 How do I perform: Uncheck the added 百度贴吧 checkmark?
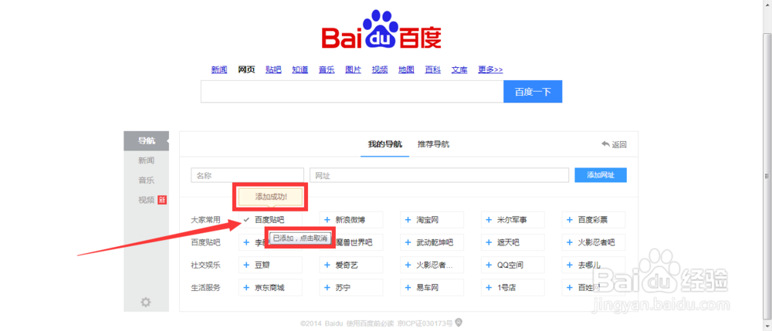tap(246, 220)
